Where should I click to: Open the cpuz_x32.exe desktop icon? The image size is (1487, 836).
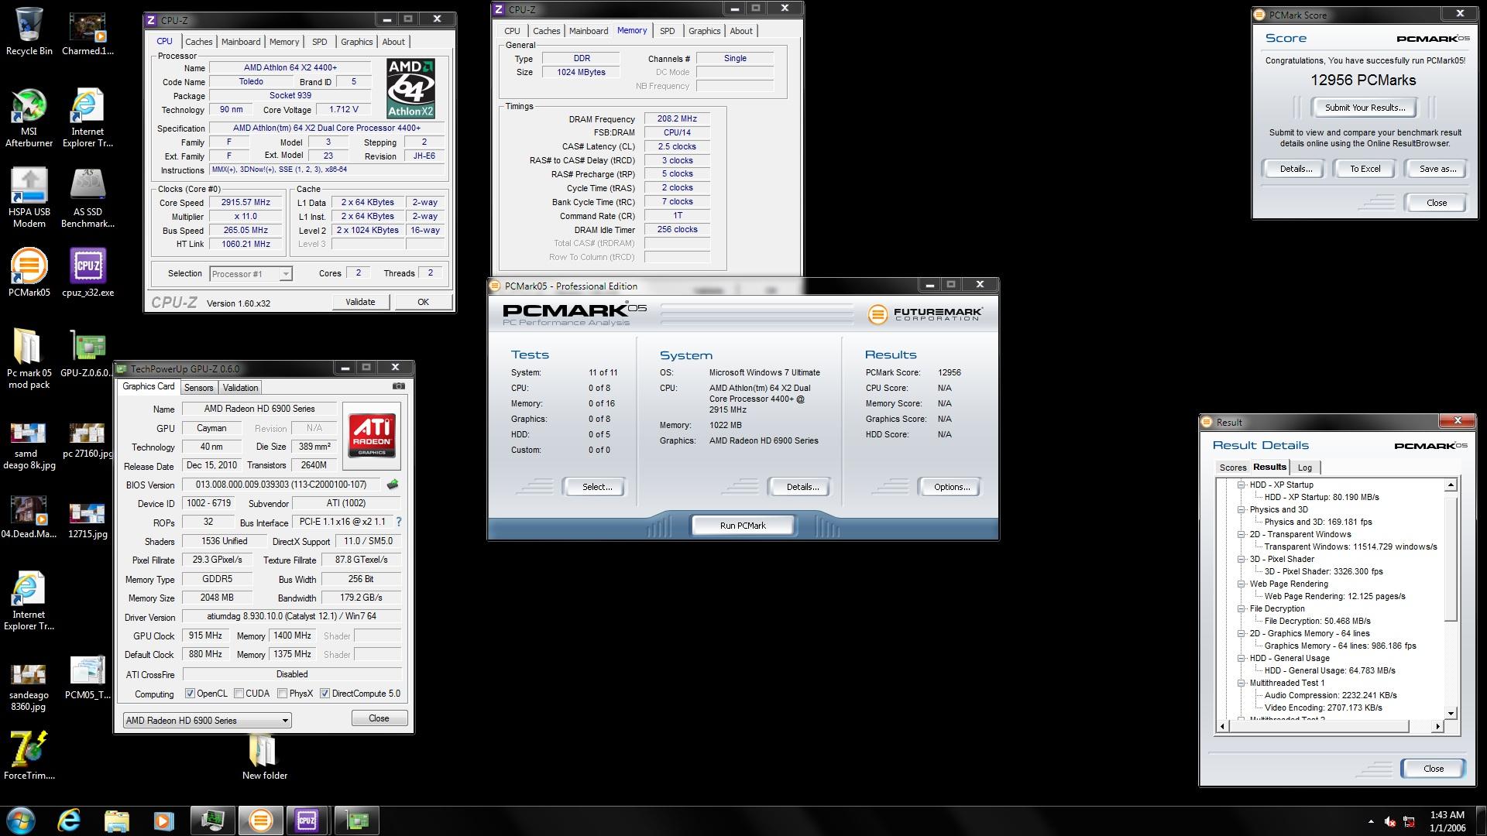(x=88, y=272)
